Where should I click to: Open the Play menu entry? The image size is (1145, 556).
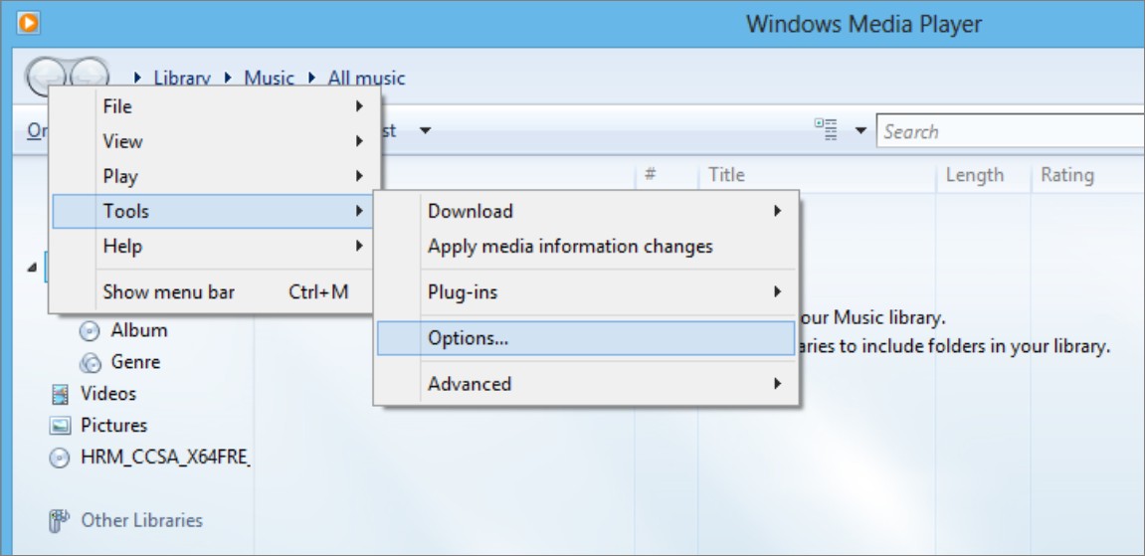[214, 176]
